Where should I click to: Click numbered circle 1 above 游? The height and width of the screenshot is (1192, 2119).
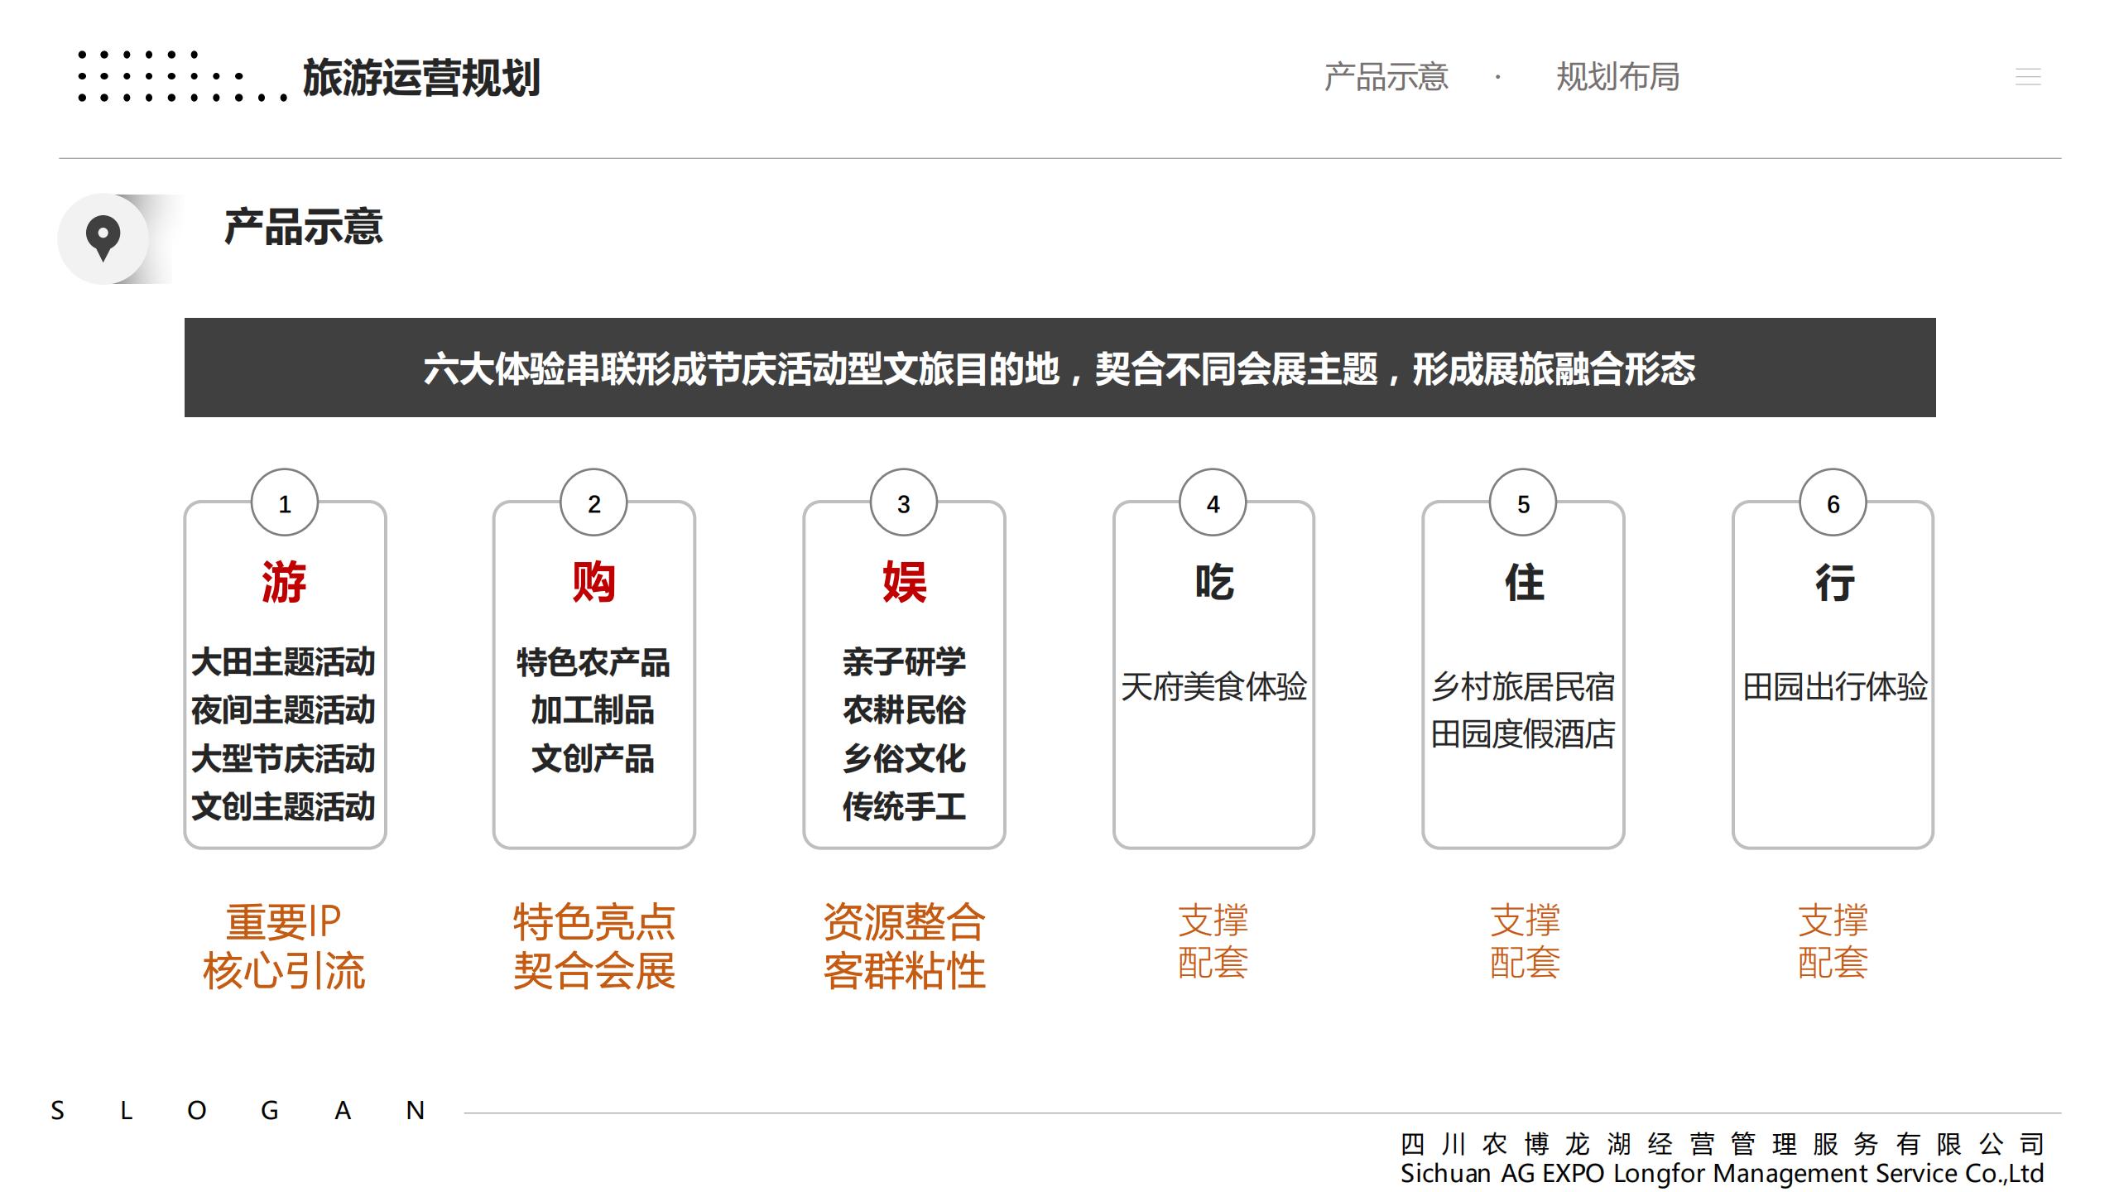point(284,503)
